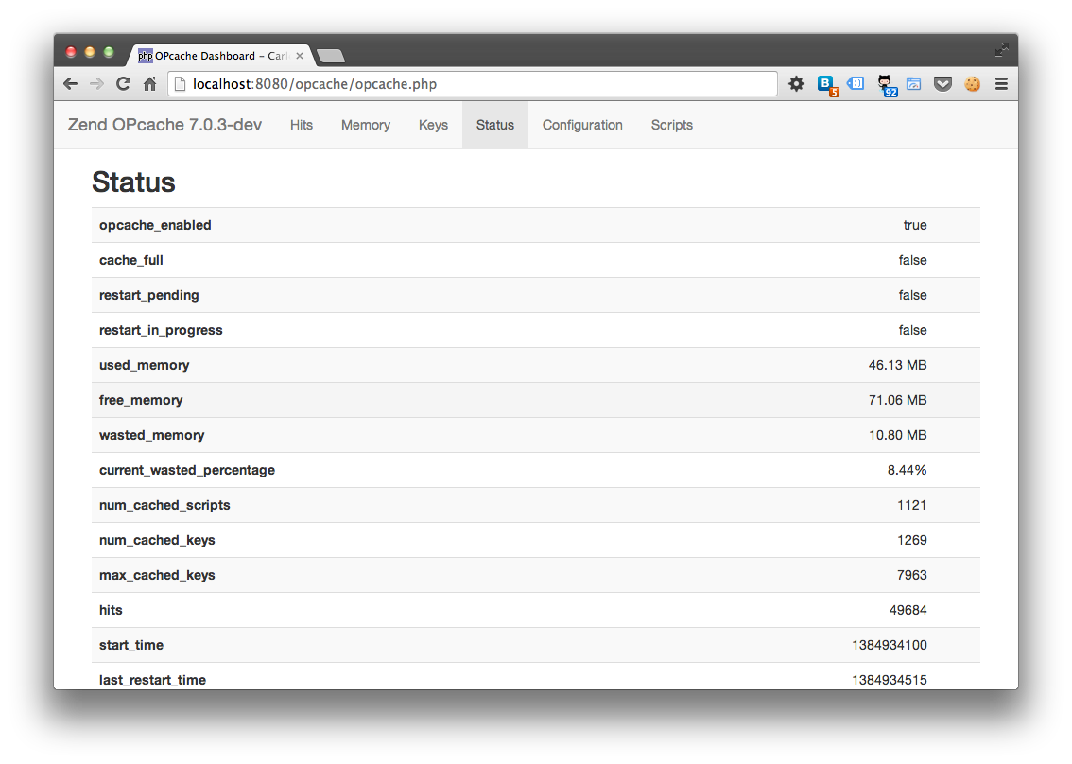This screenshot has width=1072, height=764.
Task: Click the num_cached_scripts label
Action: pos(164,506)
